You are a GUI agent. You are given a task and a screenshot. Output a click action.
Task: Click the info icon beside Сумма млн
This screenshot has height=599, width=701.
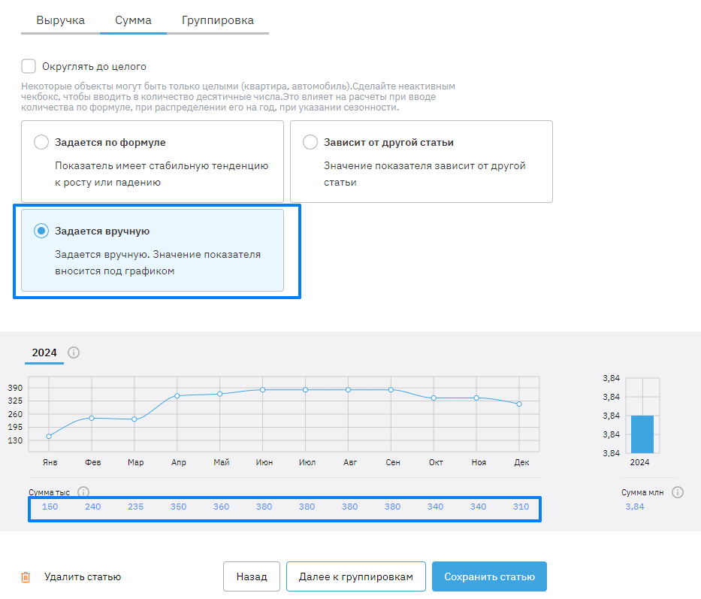point(678,492)
